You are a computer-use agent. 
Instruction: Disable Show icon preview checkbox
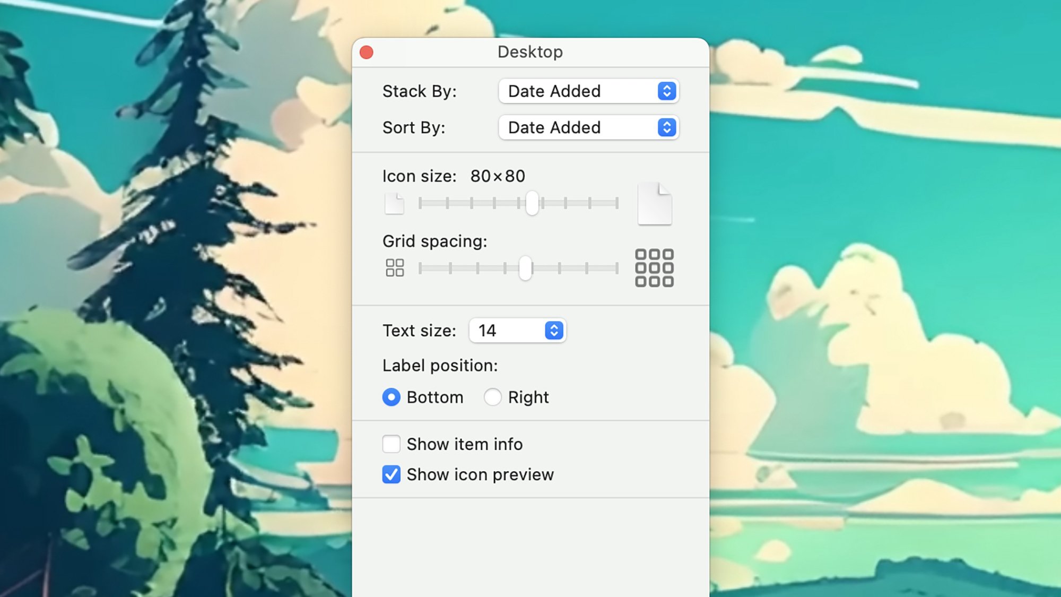(392, 474)
